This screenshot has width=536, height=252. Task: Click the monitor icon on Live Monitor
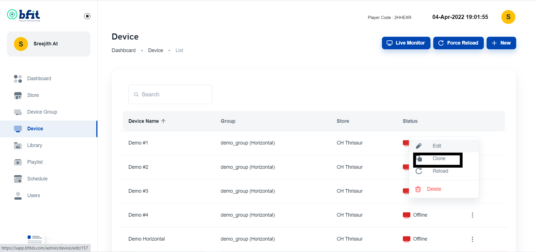tap(389, 43)
